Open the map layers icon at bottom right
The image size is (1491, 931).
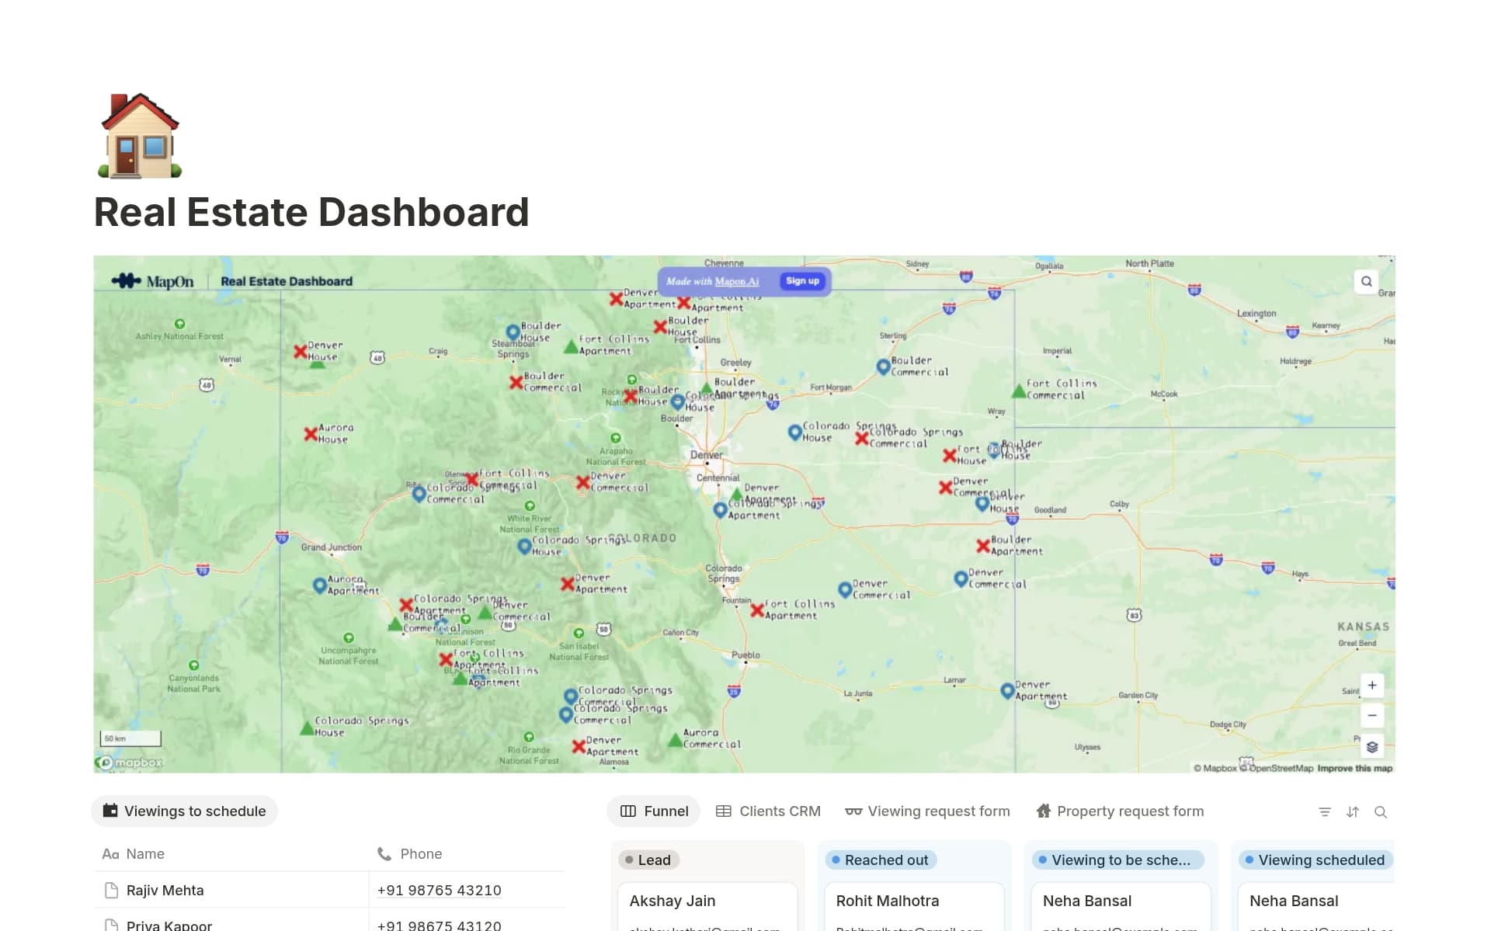pyautogui.click(x=1372, y=746)
